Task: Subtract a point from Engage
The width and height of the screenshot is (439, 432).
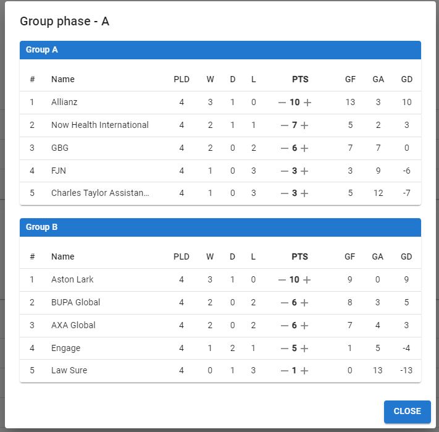Action: tap(285, 349)
